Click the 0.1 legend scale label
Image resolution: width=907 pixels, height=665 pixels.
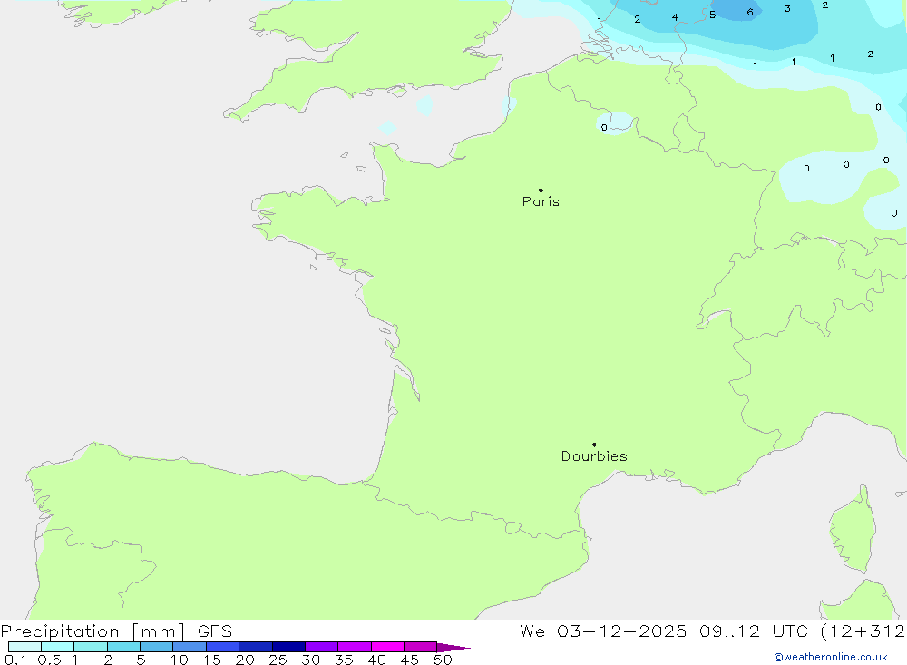(x=15, y=660)
